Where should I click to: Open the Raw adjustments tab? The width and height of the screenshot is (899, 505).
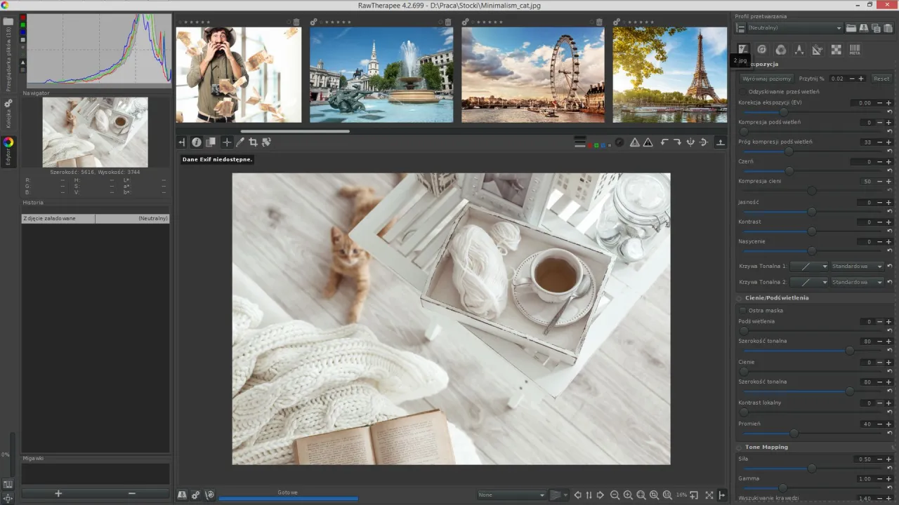[836, 49]
